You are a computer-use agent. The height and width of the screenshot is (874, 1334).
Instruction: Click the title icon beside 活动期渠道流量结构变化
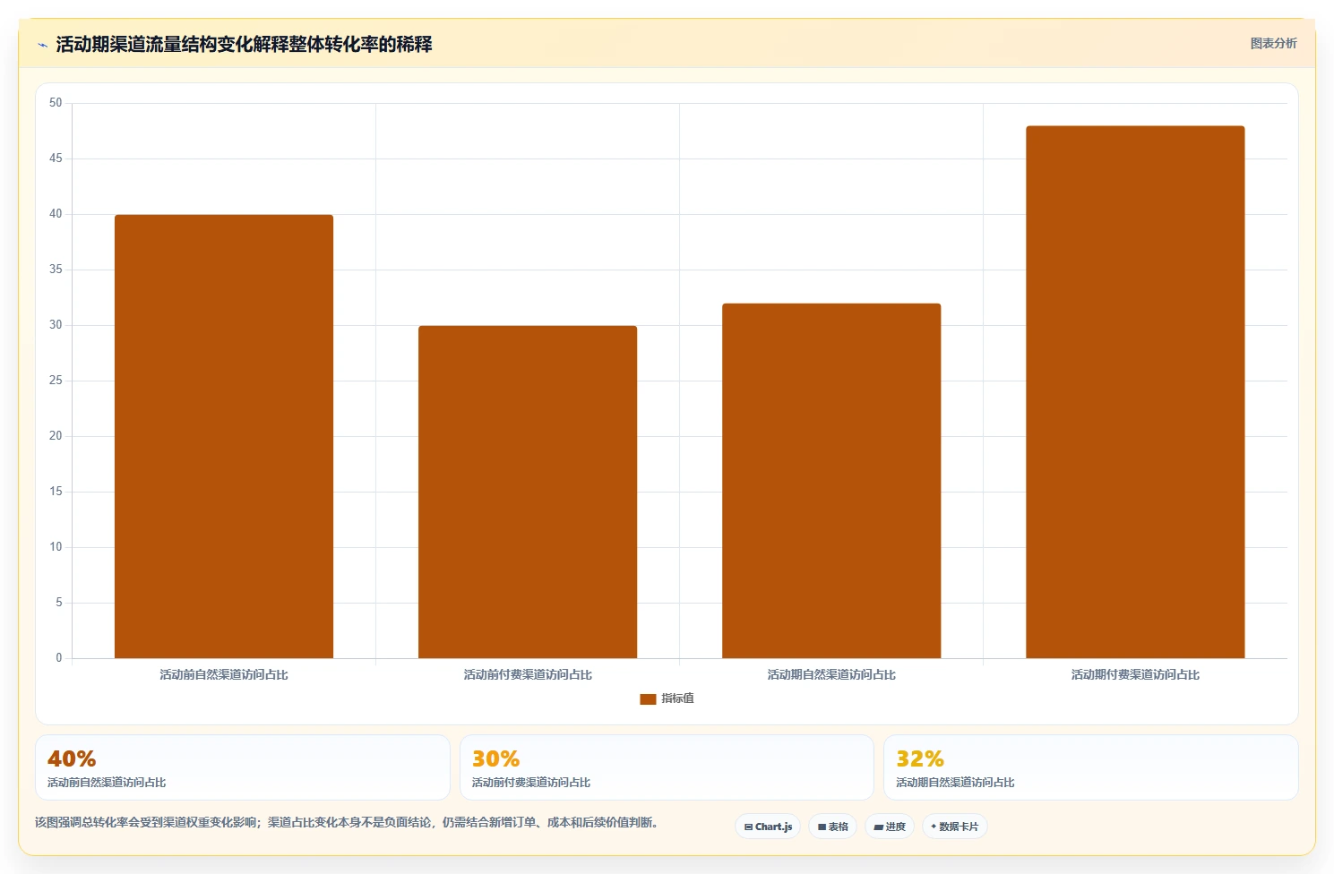42,45
